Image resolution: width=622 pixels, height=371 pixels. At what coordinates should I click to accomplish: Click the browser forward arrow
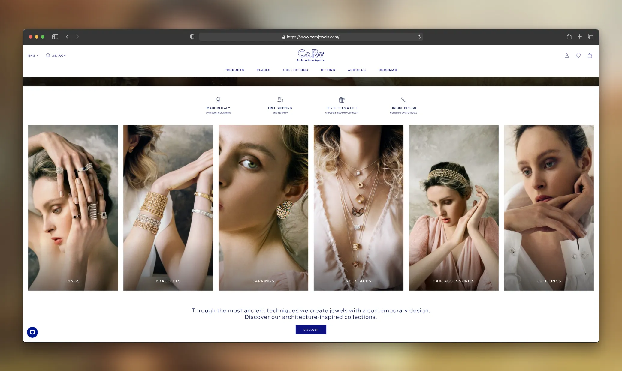pos(77,37)
